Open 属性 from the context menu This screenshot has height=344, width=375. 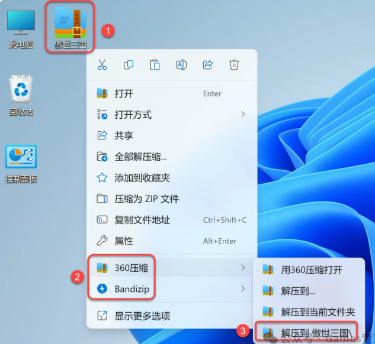coord(124,241)
